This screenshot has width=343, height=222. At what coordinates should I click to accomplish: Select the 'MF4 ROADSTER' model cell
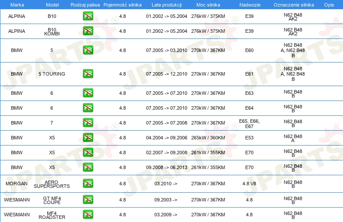52,215
